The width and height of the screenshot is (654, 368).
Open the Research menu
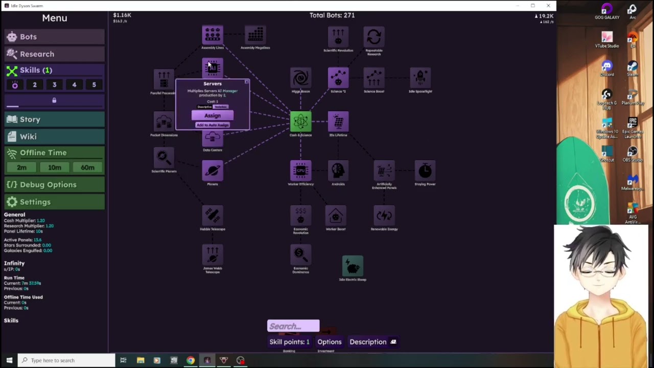pyautogui.click(x=55, y=54)
